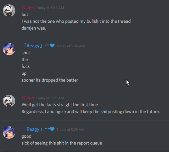Click Reagy's avatar beside the 'good' message

coord(9,132)
